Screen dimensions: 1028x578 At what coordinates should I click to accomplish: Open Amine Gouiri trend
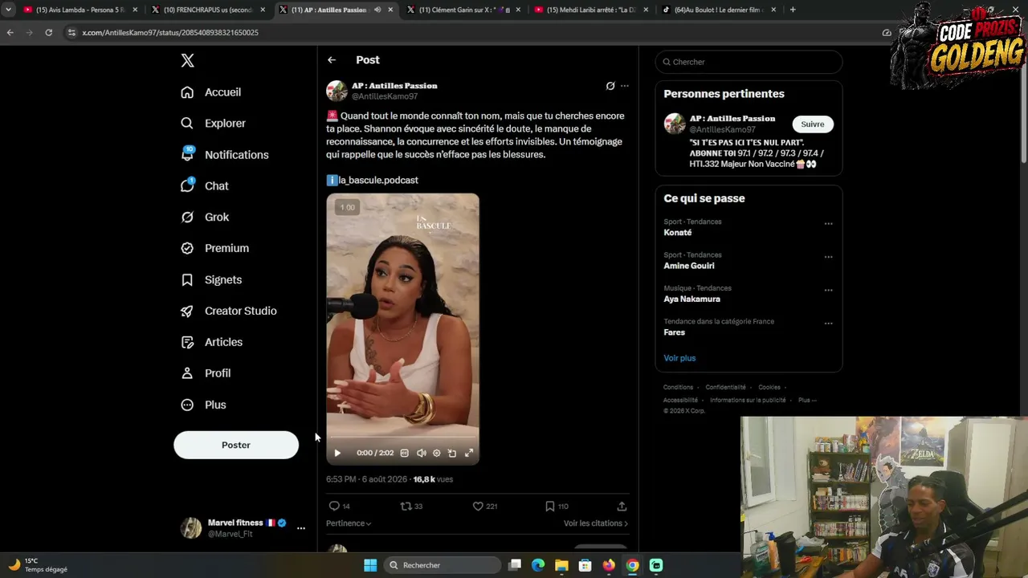coord(689,266)
